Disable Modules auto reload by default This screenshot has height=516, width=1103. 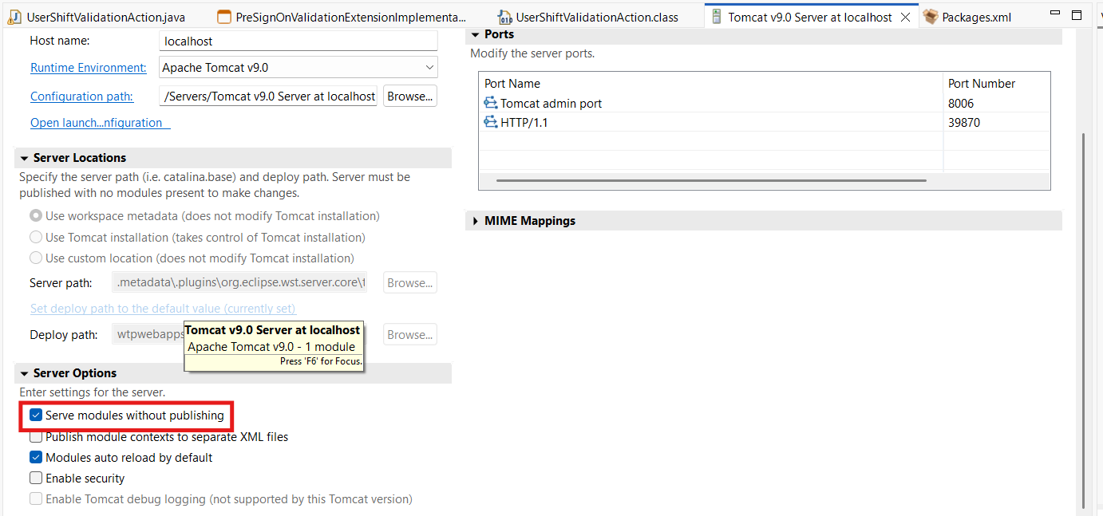coord(36,457)
